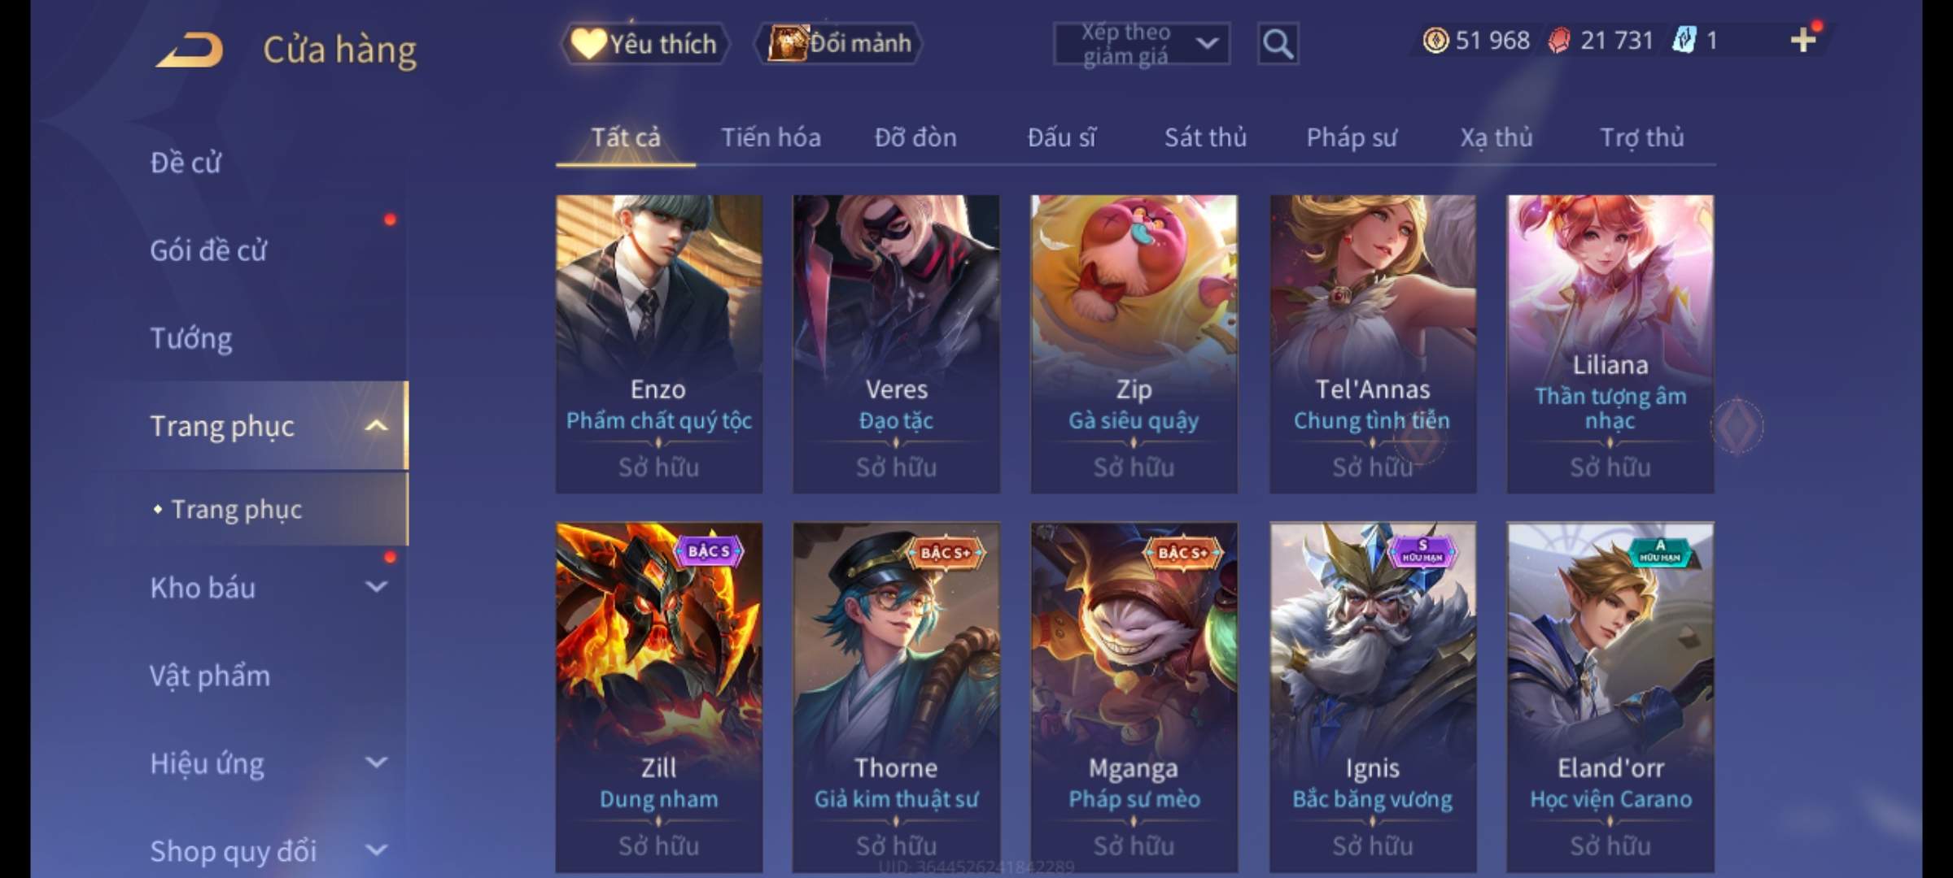Click the blue voucher currency icon

(1684, 40)
